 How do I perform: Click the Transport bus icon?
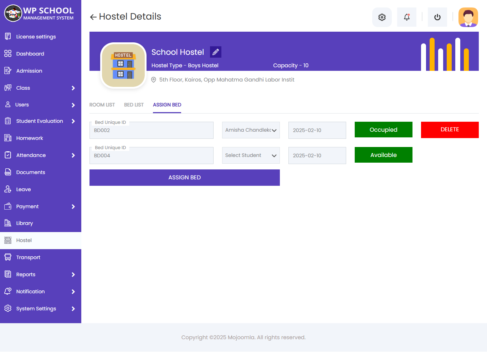(8, 257)
